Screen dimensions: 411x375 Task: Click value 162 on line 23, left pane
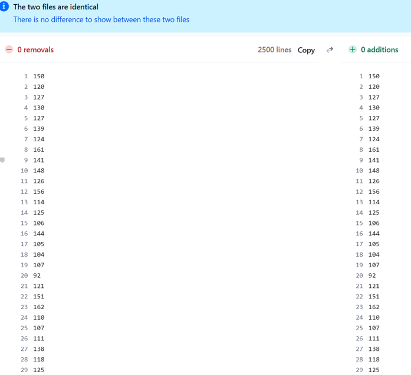tap(38, 307)
